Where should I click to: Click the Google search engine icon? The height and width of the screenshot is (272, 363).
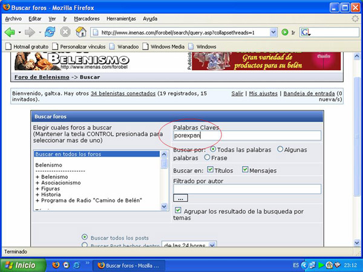click(306, 32)
